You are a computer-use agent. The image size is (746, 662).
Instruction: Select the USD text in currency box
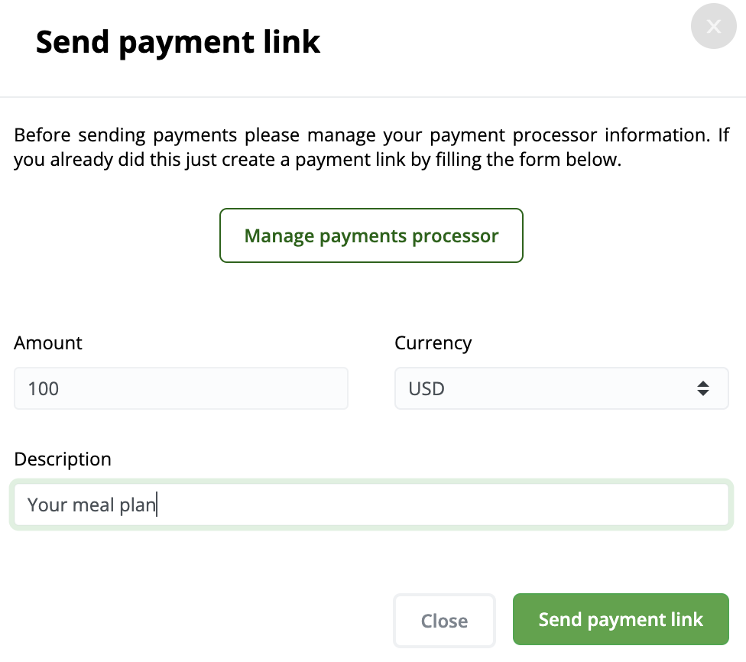[427, 389]
